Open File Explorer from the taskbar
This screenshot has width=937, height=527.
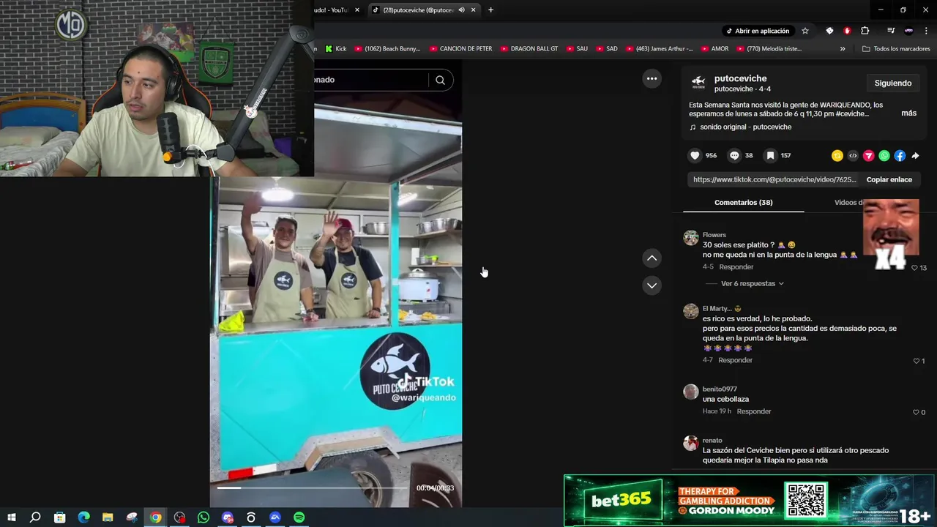coord(108,517)
